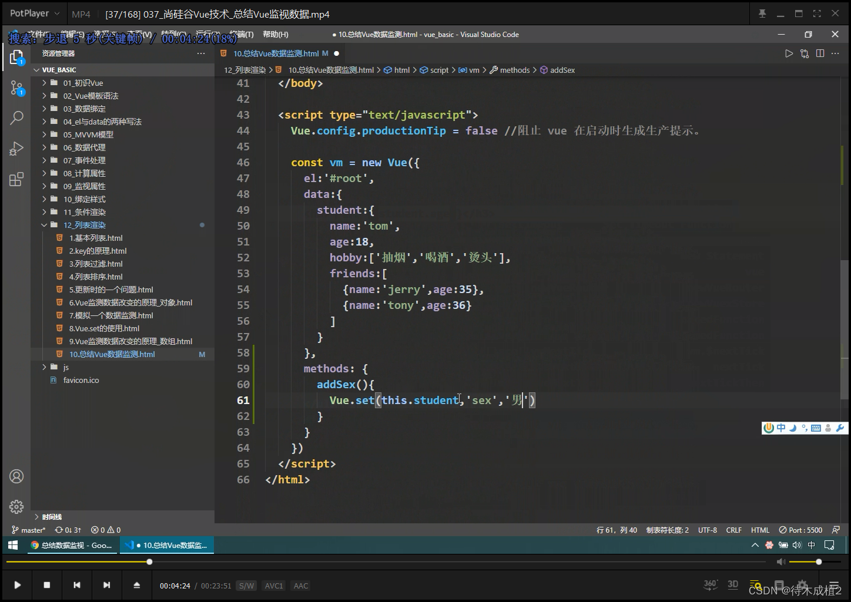Image resolution: width=851 pixels, height=602 pixels.
Task: Stop playback in PotPlayer
Action: pyautogui.click(x=47, y=585)
